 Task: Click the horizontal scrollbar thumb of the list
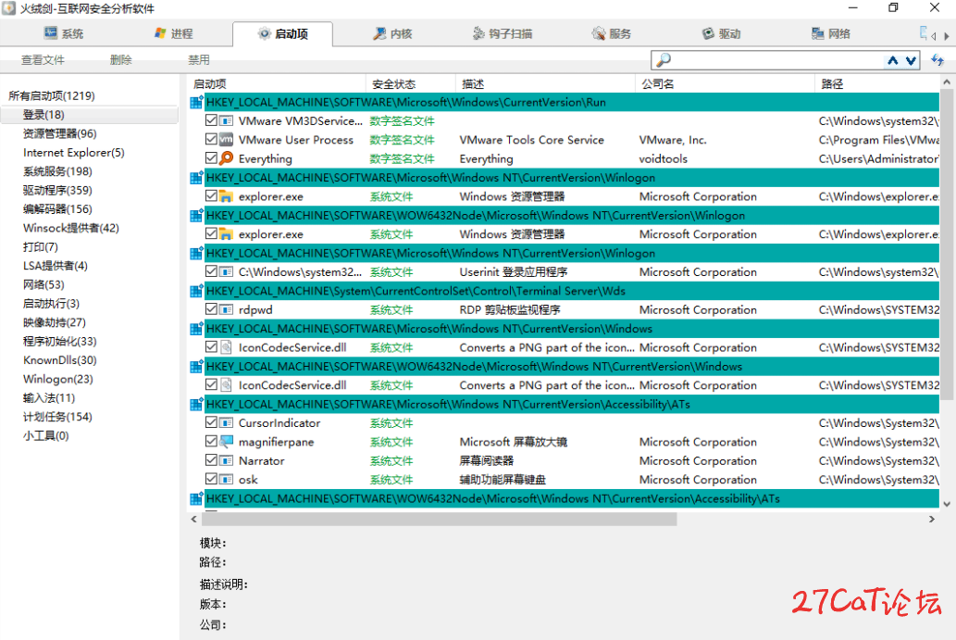pos(439,520)
